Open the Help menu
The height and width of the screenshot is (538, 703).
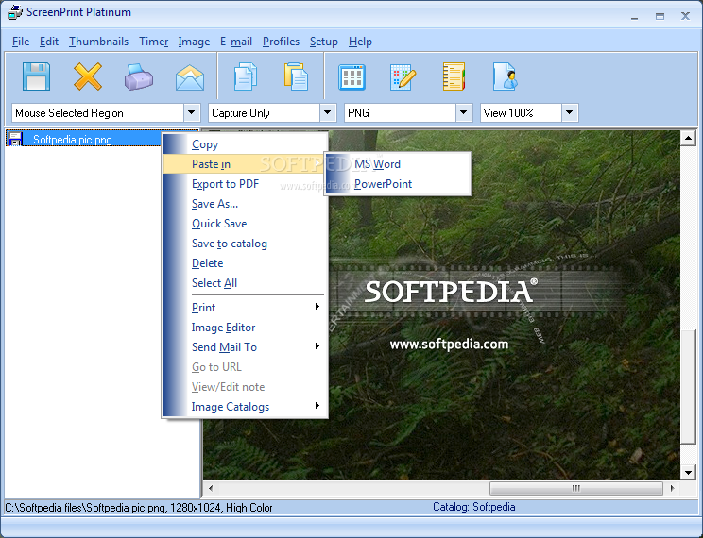coord(360,42)
